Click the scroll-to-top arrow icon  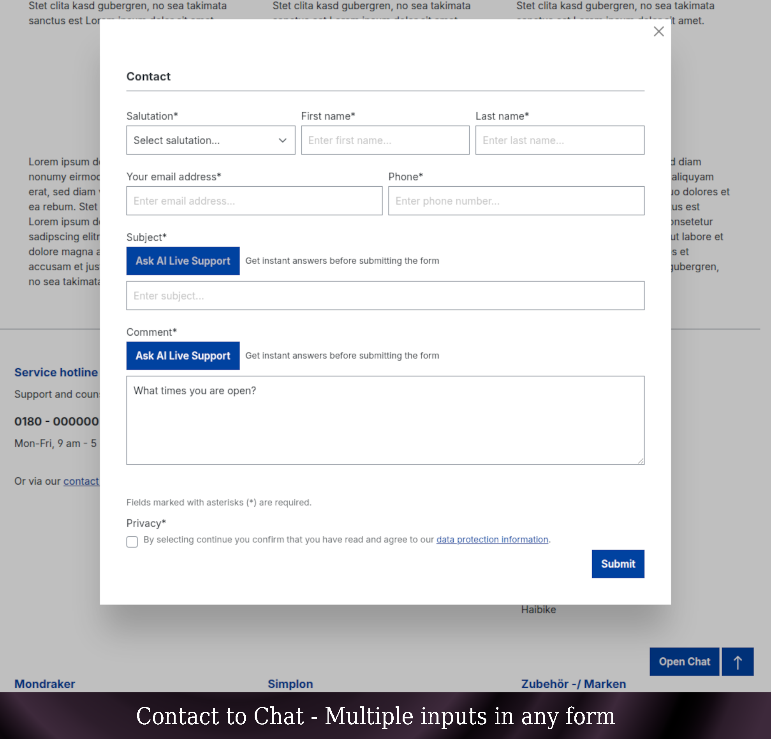point(738,662)
